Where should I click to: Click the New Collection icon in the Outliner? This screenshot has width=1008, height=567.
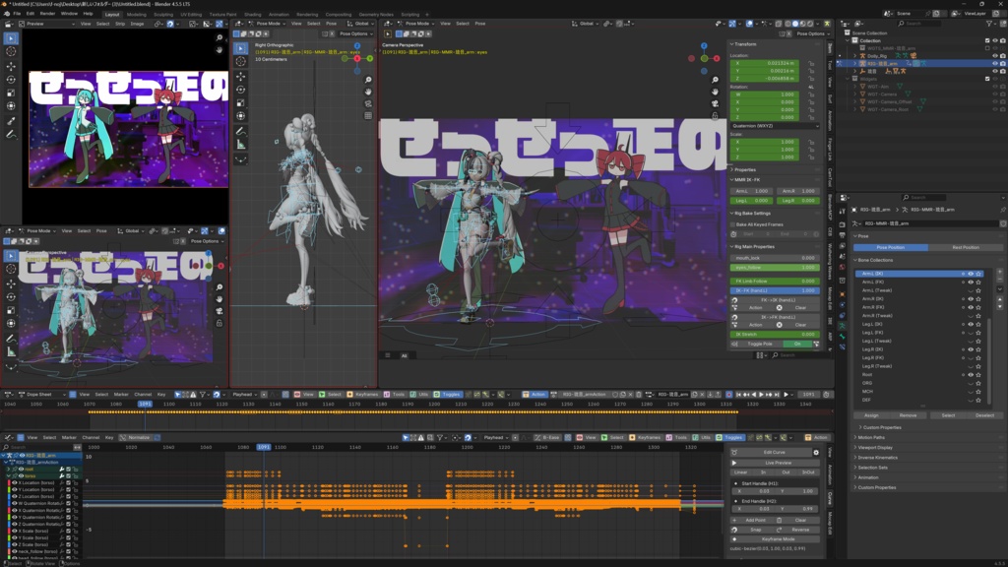click(x=1002, y=24)
